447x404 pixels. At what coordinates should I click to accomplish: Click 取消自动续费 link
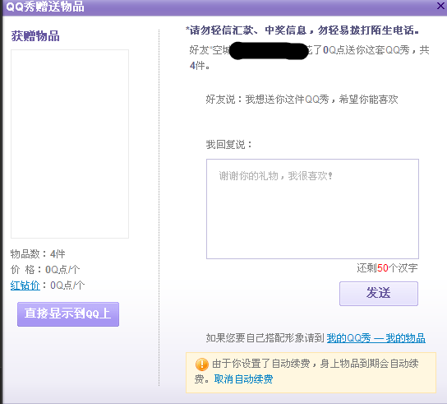pyautogui.click(x=243, y=379)
